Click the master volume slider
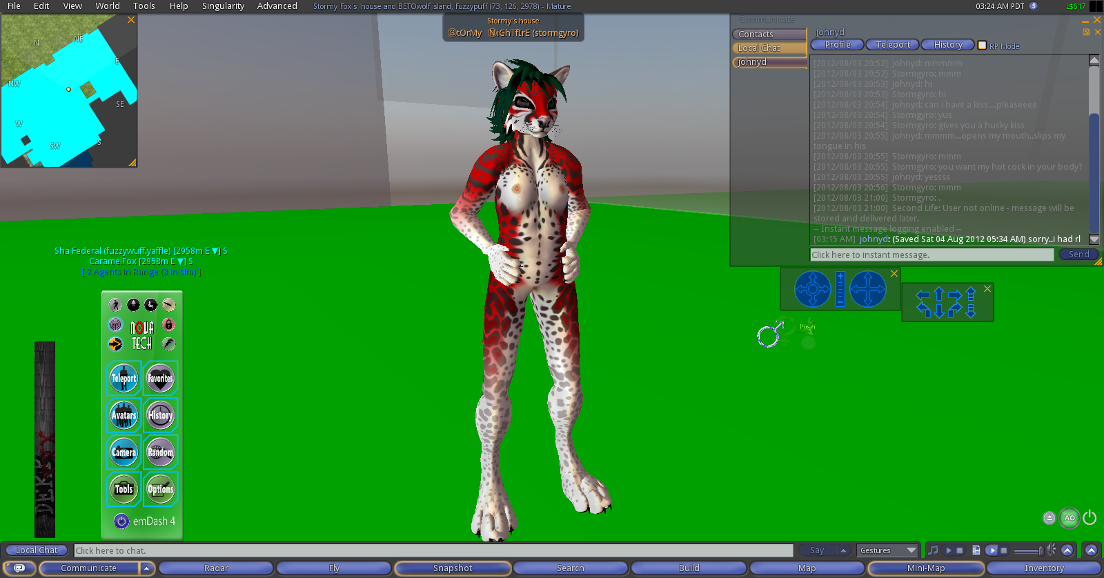Image resolution: width=1104 pixels, height=578 pixels. click(x=1028, y=550)
